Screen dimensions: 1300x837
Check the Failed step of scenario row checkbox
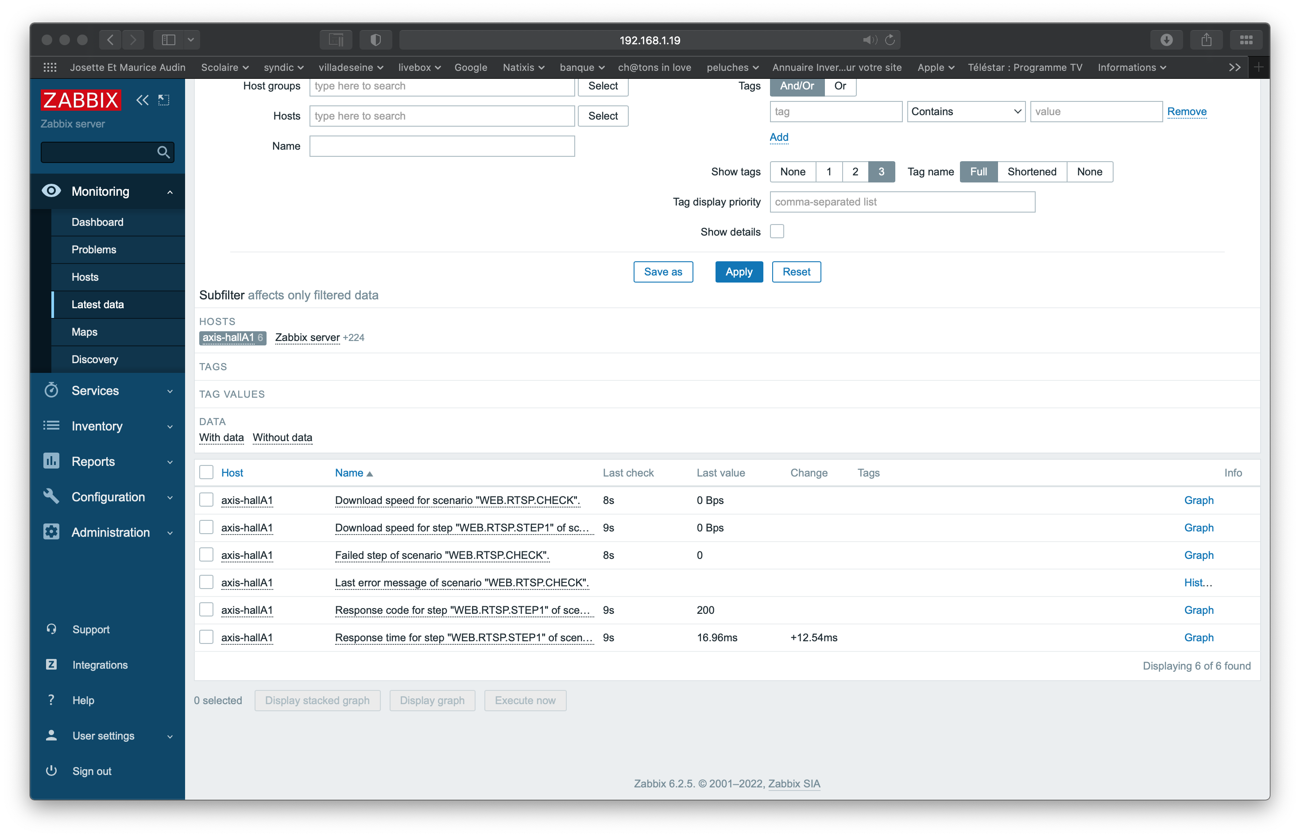(x=206, y=554)
